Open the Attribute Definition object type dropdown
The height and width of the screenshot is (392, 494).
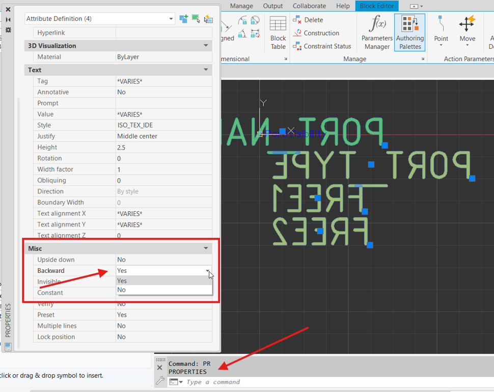[171, 19]
